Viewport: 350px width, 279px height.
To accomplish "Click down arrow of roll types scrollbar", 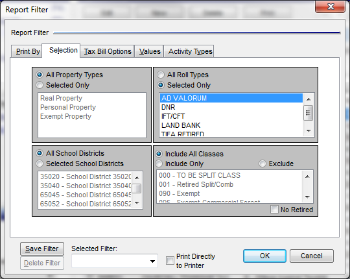I will pyautogui.click(x=309, y=131).
